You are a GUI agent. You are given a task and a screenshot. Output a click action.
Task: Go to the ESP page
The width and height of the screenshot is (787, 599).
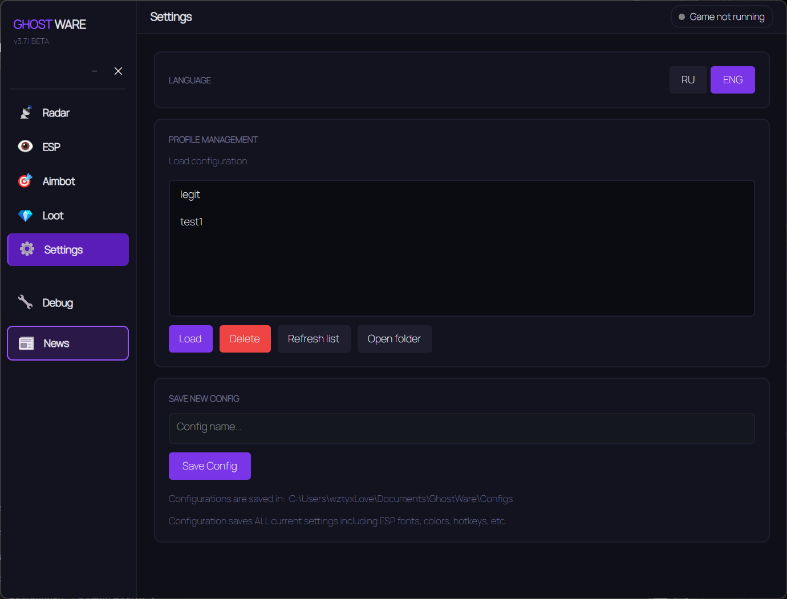[68, 147]
